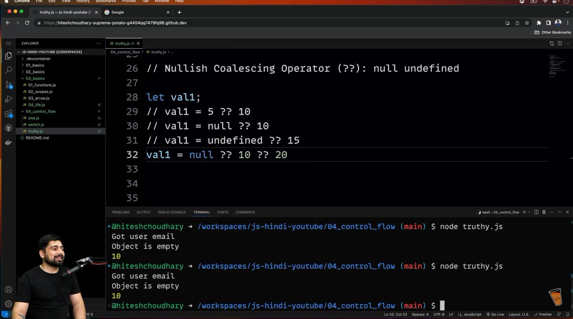Kill the terminal with the trash icon
573x319 pixels.
(x=543, y=212)
